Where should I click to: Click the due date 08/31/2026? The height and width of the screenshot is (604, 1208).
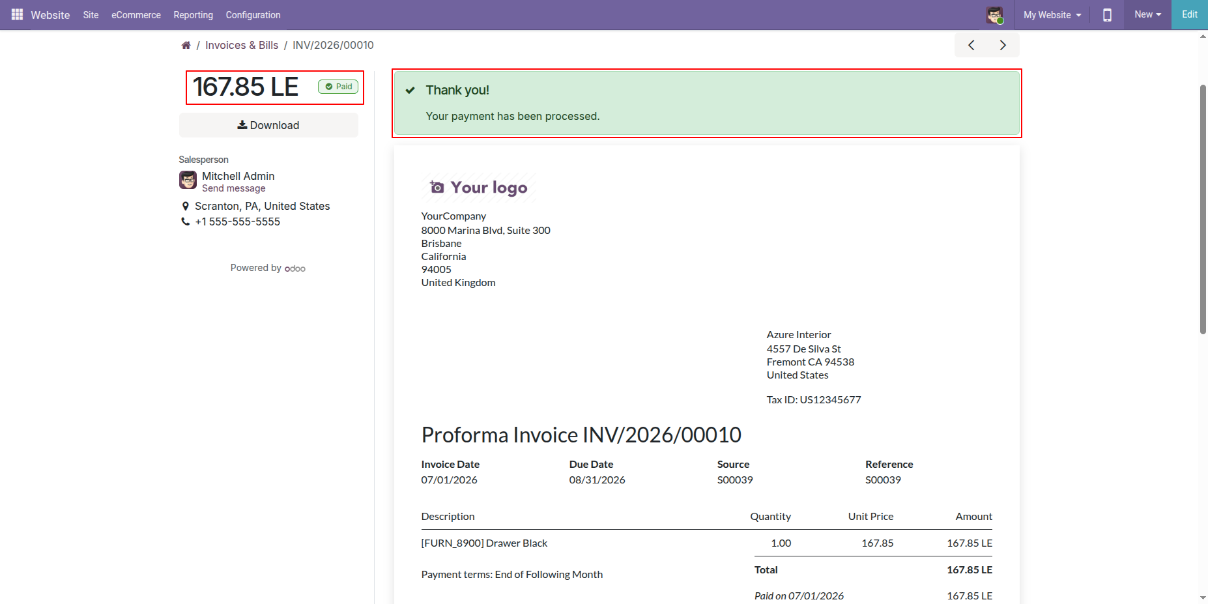click(x=597, y=480)
